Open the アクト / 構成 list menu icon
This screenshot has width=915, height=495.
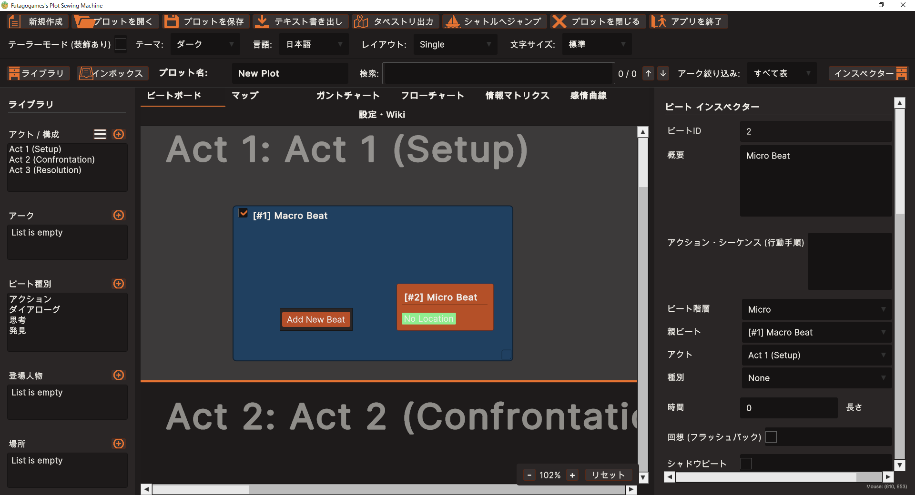(100, 134)
